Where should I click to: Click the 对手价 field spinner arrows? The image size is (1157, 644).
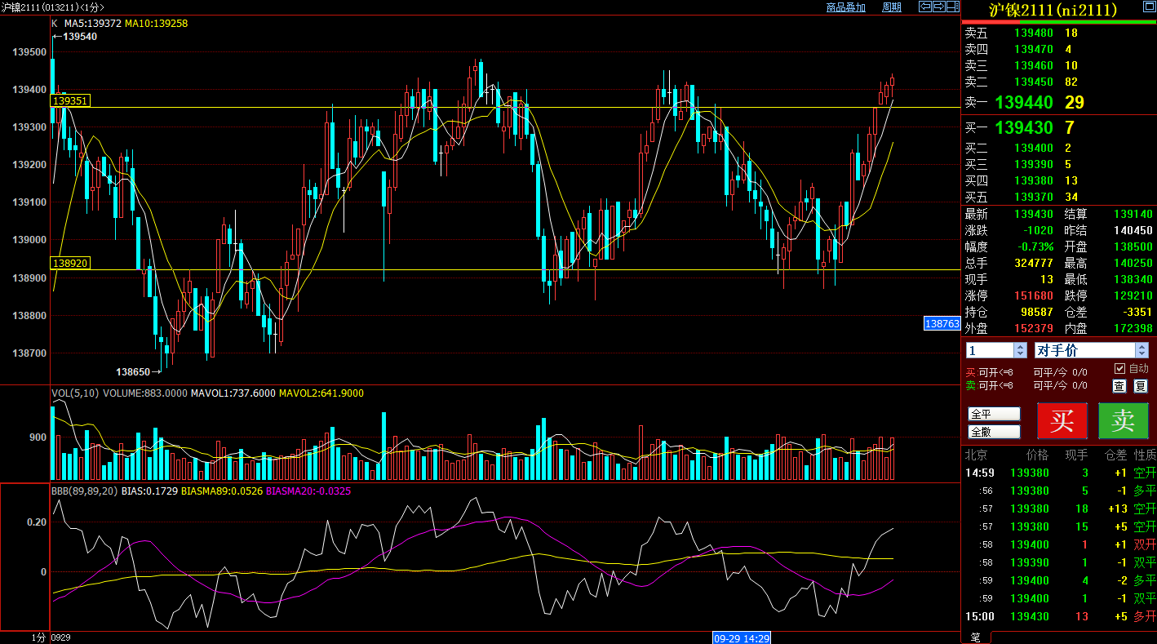coord(1141,350)
